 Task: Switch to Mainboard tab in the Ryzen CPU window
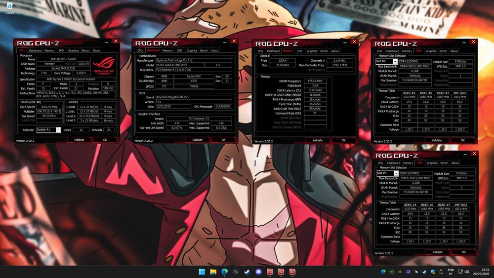35,50
